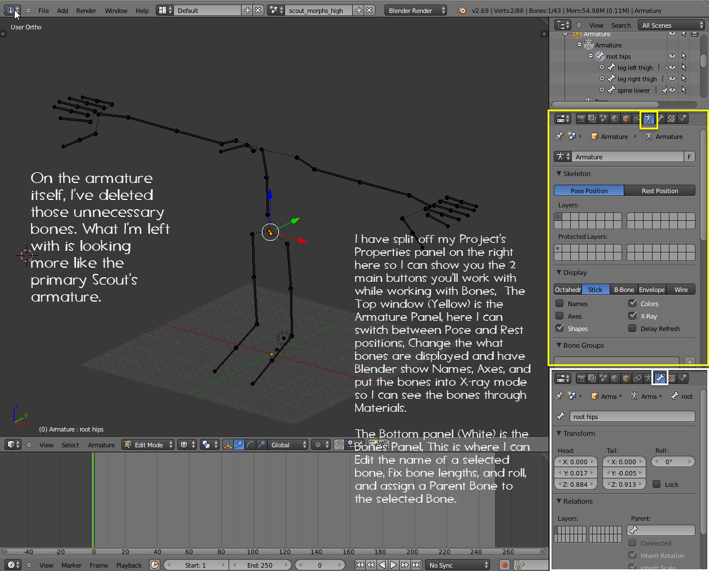
Task: Toggle the 3D manipulator axis icon
Action: (x=227, y=445)
